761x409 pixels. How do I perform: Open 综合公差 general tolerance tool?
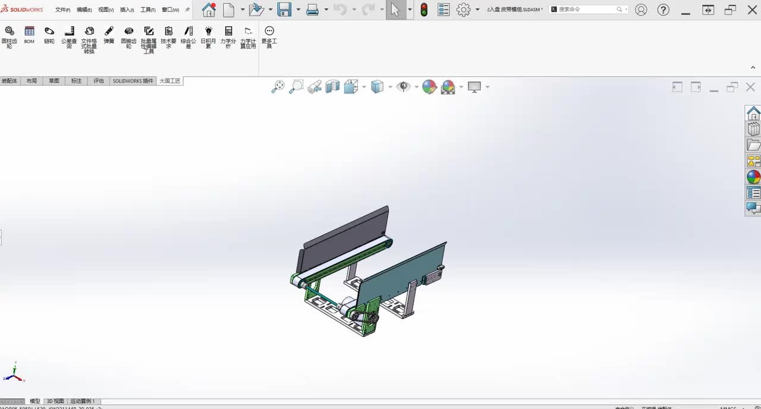[x=188, y=37]
